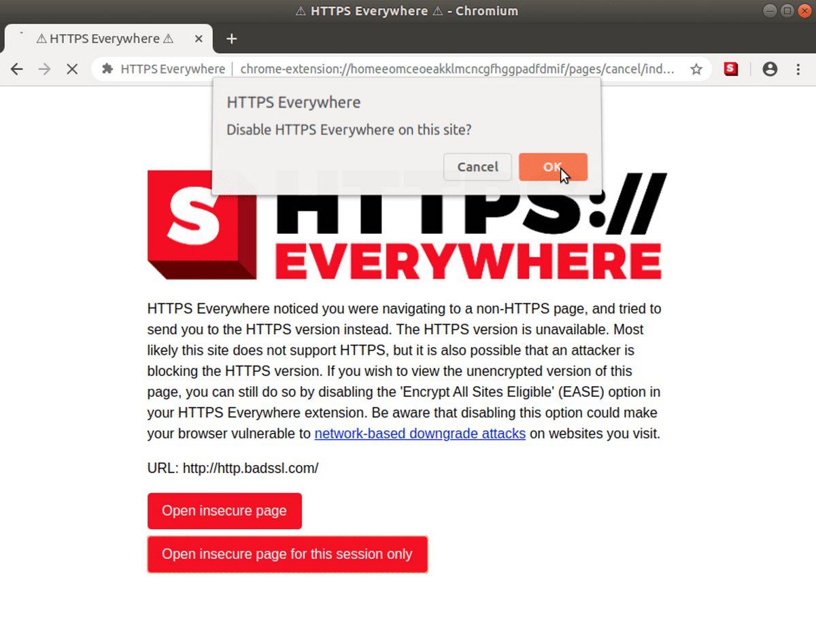Click the dialog title HTTPS Everywhere
The image size is (816, 620).
[294, 103]
